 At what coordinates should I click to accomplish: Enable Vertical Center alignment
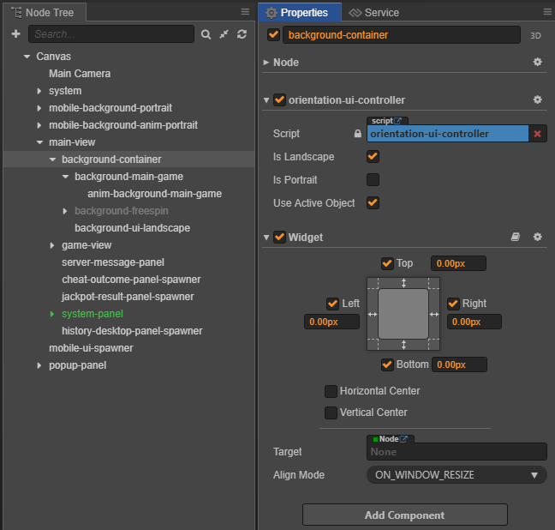[x=331, y=413]
